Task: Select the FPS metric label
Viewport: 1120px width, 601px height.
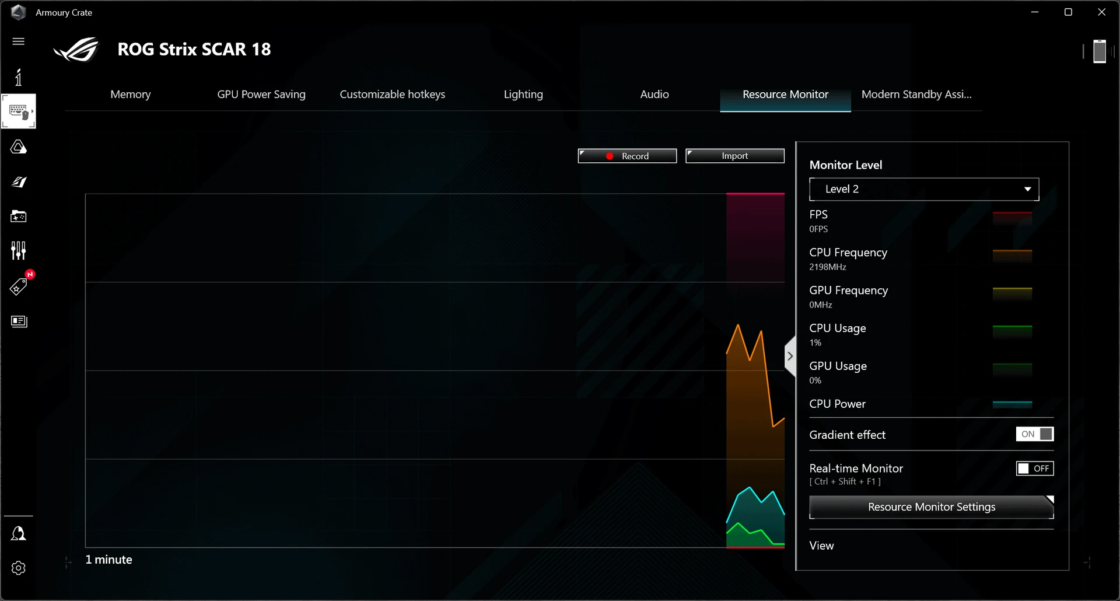Action: pyautogui.click(x=818, y=214)
